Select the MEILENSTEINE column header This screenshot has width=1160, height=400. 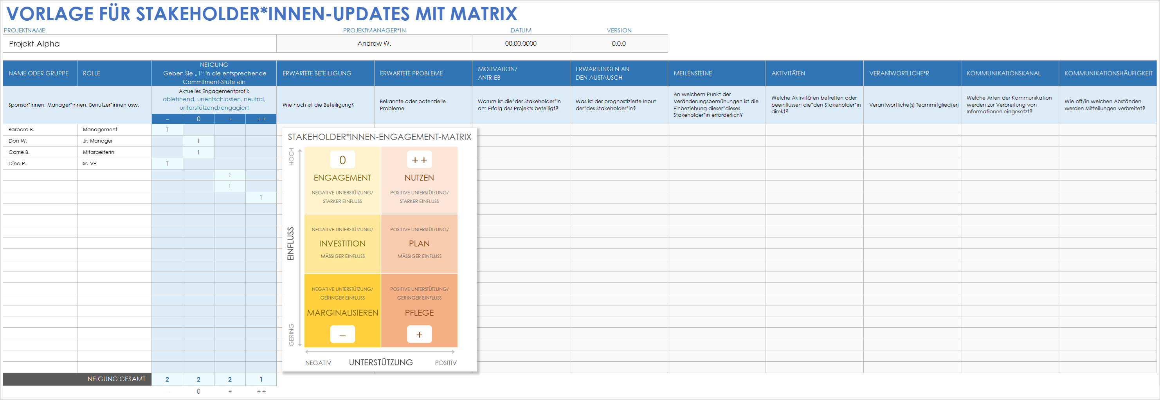pyautogui.click(x=717, y=73)
